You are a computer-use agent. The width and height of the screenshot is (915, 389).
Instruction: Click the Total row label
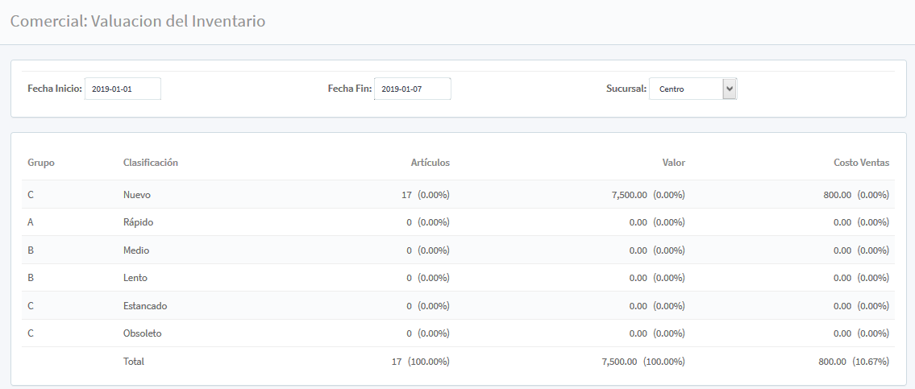click(134, 362)
